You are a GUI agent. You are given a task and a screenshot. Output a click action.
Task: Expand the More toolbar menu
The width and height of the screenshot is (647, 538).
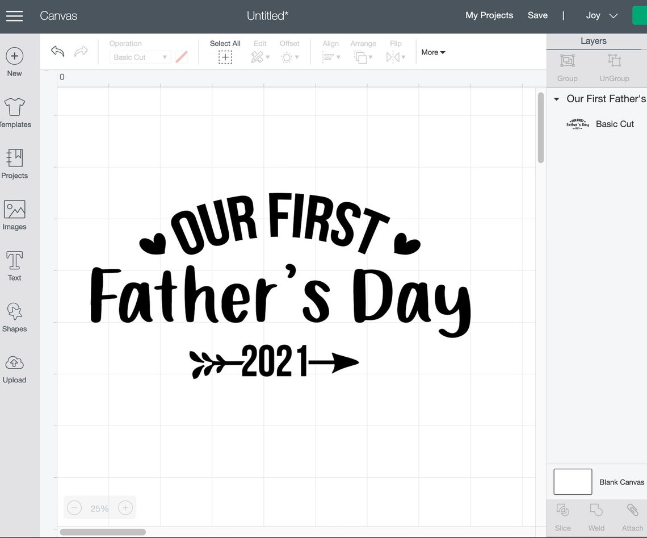[x=433, y=52]
